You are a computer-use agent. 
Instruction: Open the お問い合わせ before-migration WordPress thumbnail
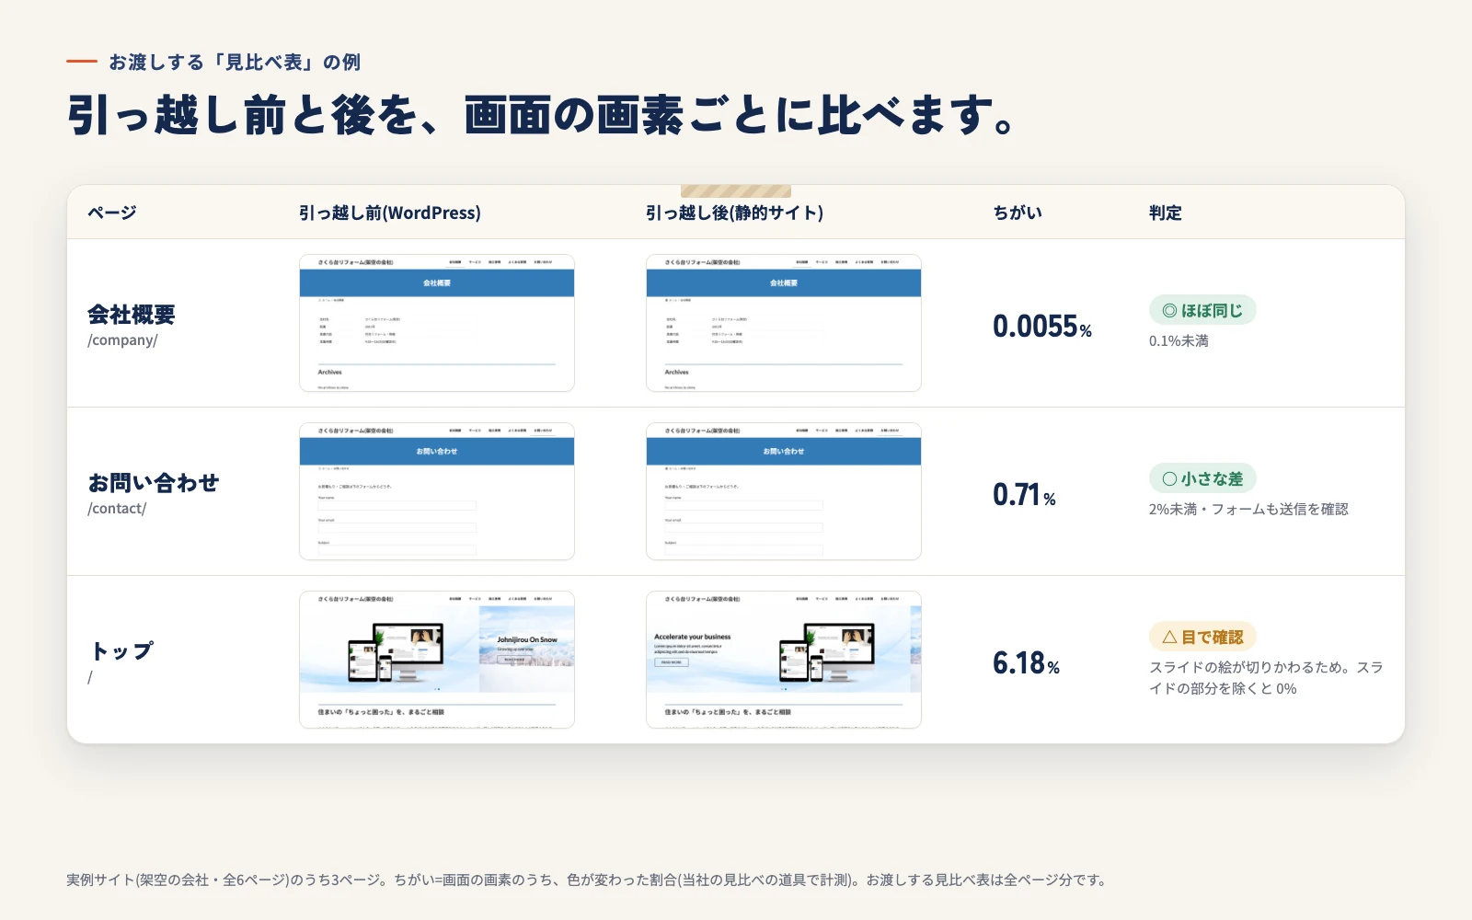(437, 491)
